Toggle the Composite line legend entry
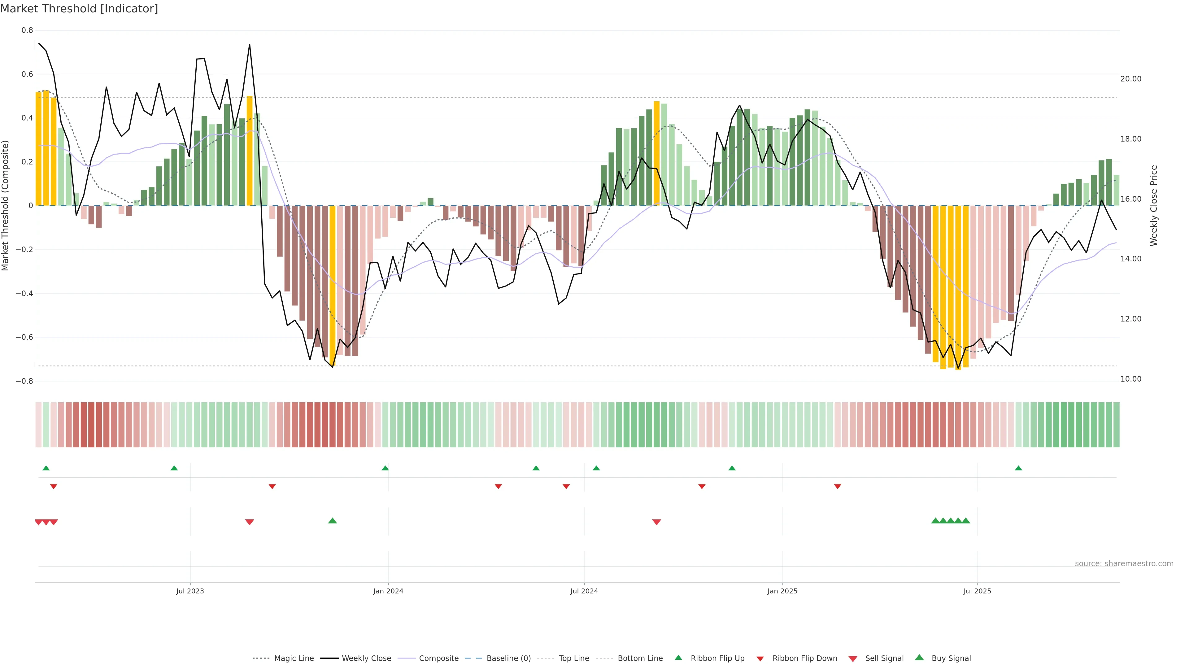The image size is (1189, 669). coord(438,658)
